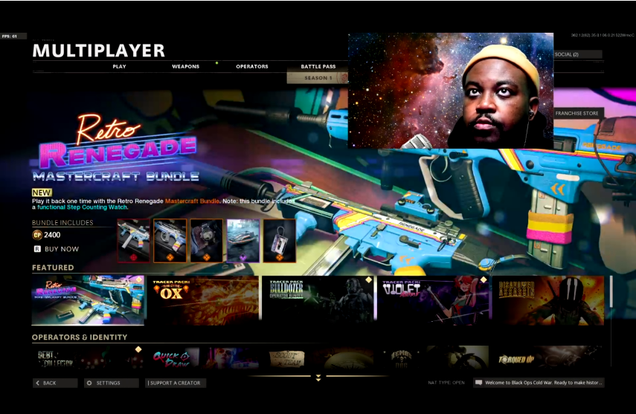The image size is (636, 414).
Task: Click SUPPORT A CREATOR
Action: click(176, 383)
